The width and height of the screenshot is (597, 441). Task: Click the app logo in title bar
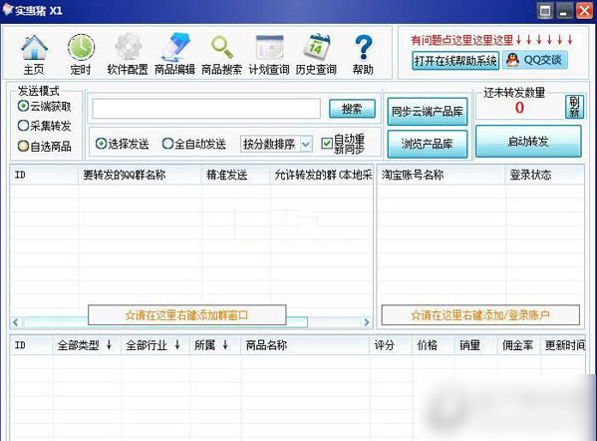(8, 10)
